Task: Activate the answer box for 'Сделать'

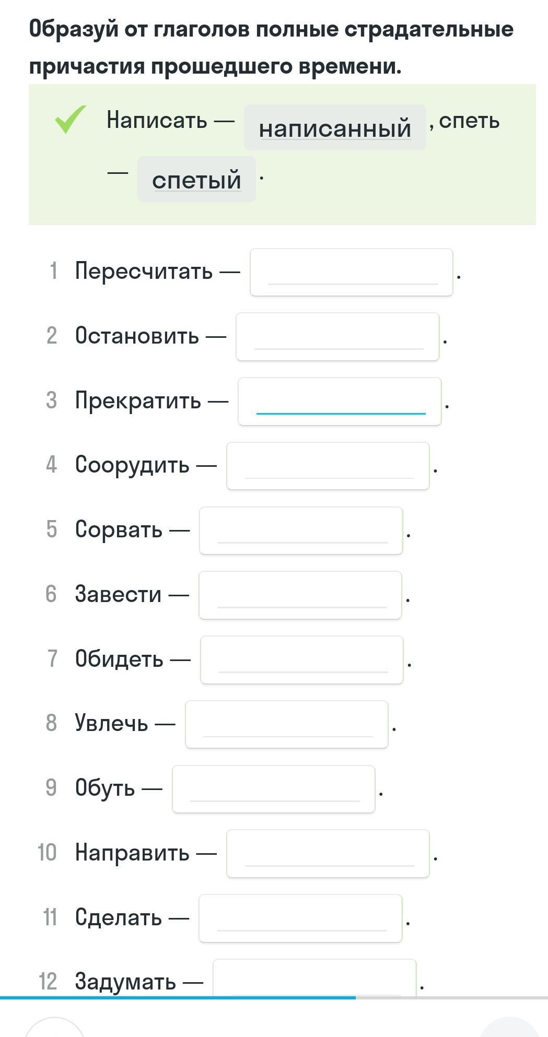Action: [300, 918]
